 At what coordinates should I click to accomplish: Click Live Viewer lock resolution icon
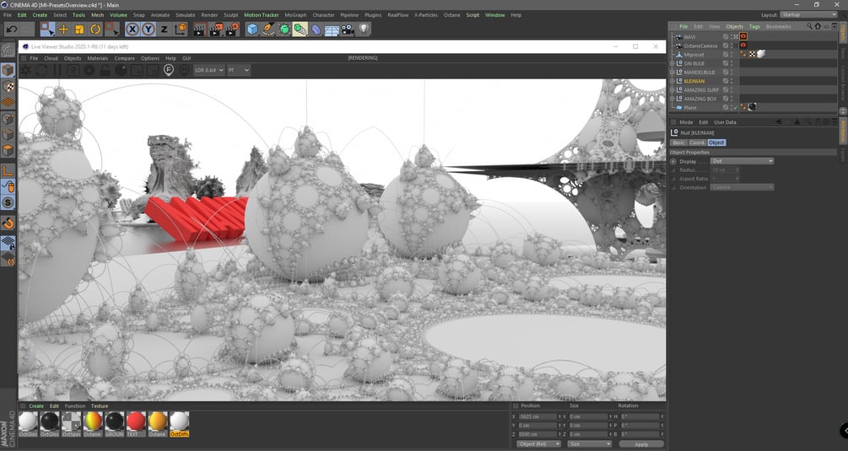[105, 70]
